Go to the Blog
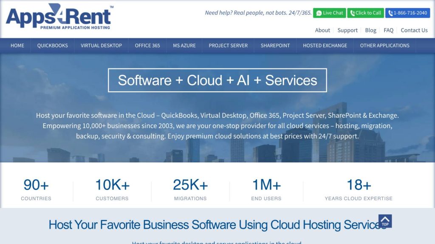The height and width of the screenshot is (244, 435). [x=370, y=30]
